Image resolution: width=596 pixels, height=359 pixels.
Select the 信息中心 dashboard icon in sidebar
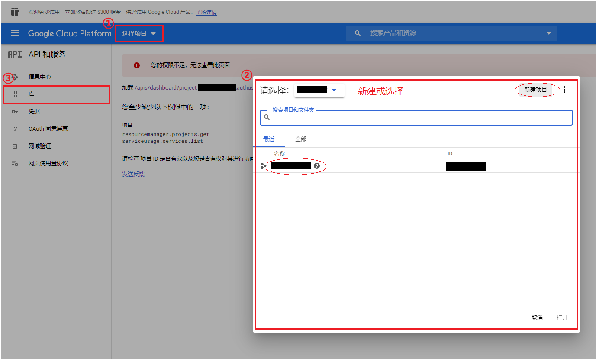(14, 77)
